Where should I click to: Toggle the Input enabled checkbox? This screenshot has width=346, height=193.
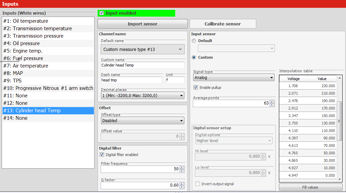102,13
